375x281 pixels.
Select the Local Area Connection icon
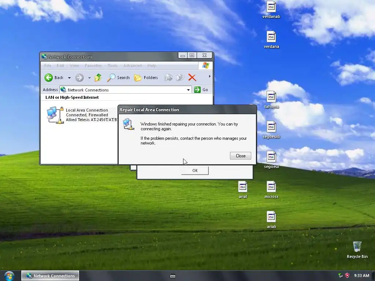click(55, 115)
